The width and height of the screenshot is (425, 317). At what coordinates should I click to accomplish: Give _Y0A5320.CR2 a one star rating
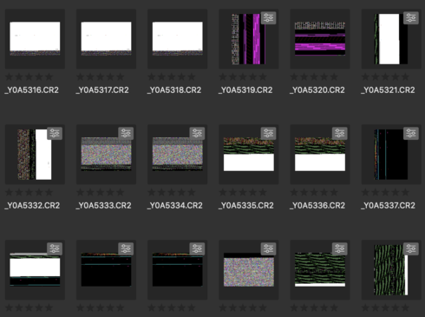[x=294, y=77]
